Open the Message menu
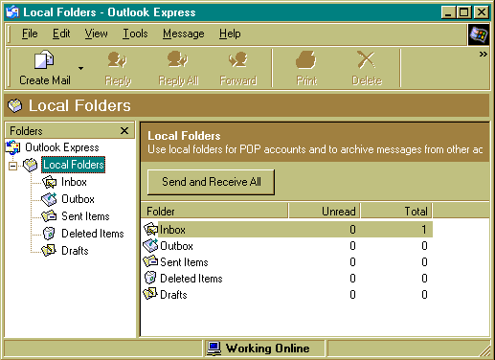The height and width of the screenshot is (360, 495). point(184,34)
